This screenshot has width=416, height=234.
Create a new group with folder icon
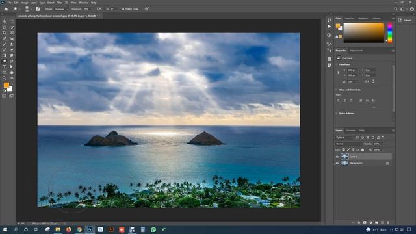click(376, 222)
